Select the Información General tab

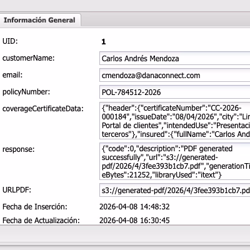[x=39, y=20]
